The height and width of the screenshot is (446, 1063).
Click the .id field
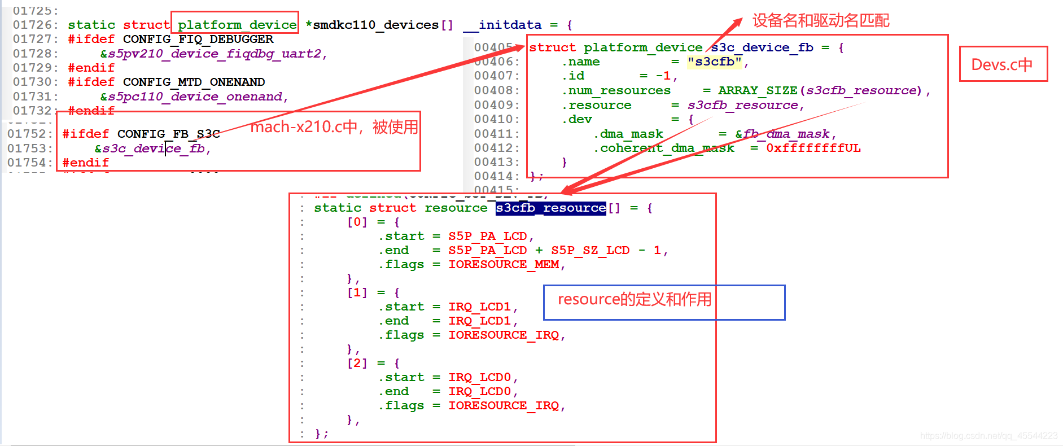click(572, 76)
